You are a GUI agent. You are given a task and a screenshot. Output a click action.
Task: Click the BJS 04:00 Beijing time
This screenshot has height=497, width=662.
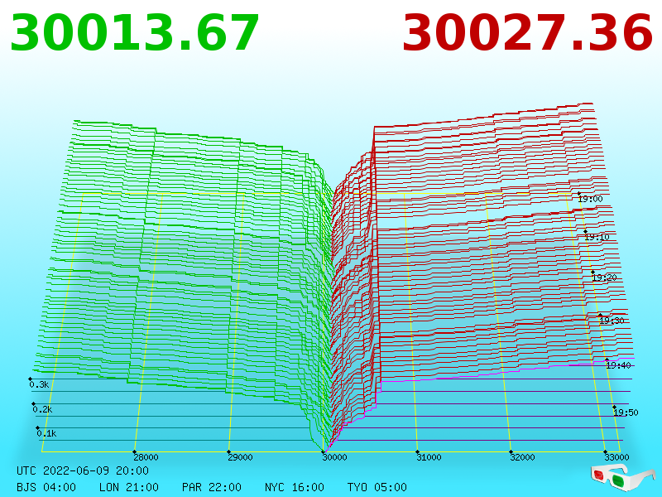[x=46, y=487]
